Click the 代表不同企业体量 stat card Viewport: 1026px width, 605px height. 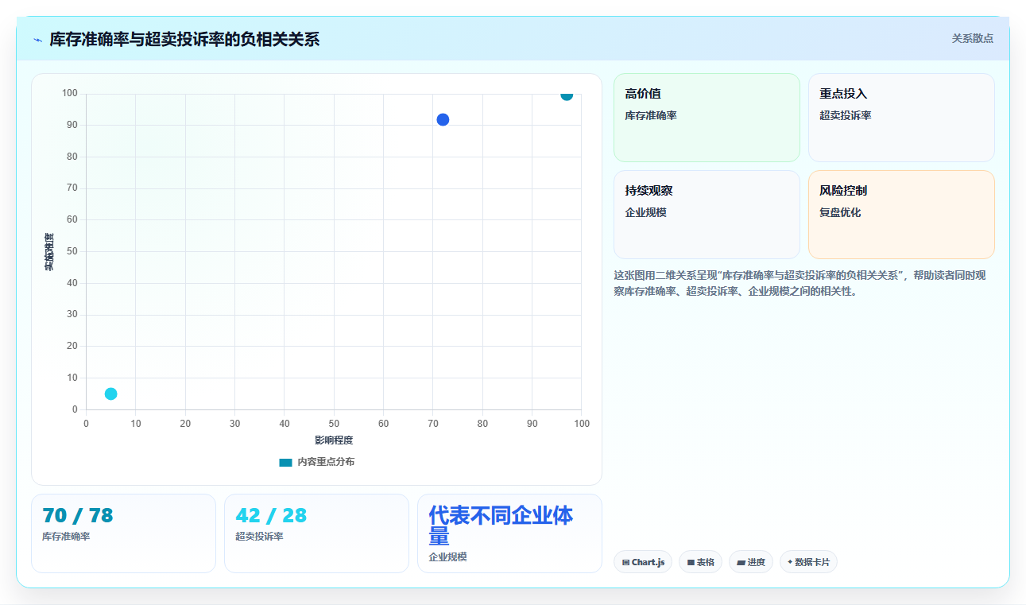(509, 533)
